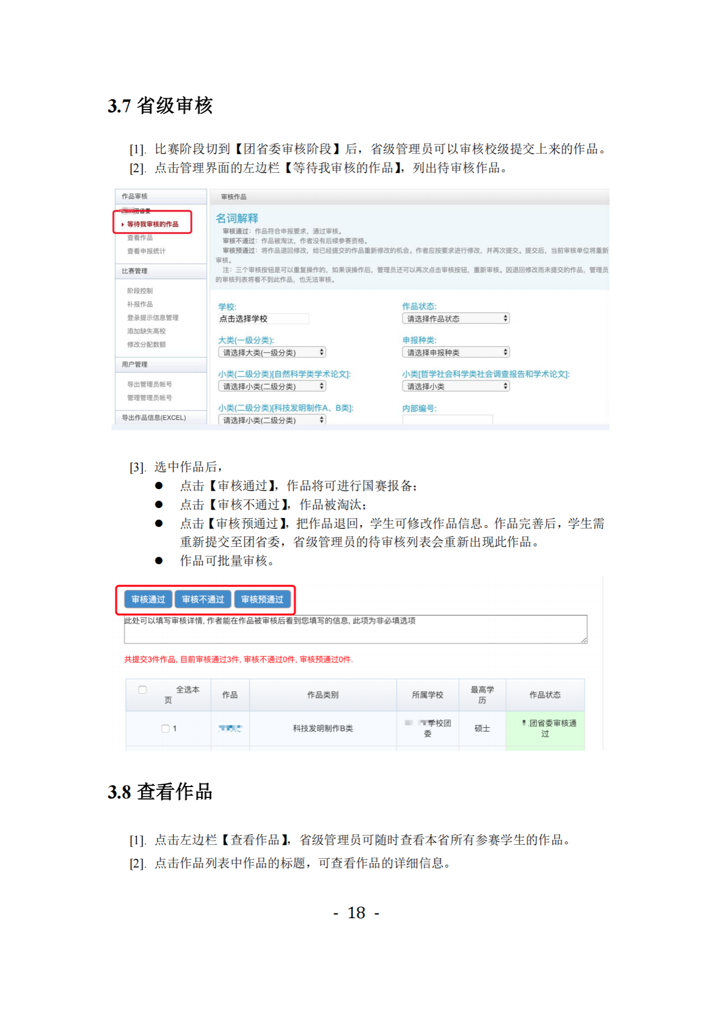Open 查看申报统计 in sidebar
Image resolution: width=713 pixels, height=1010 pixels.
click(x=146, y=251)
